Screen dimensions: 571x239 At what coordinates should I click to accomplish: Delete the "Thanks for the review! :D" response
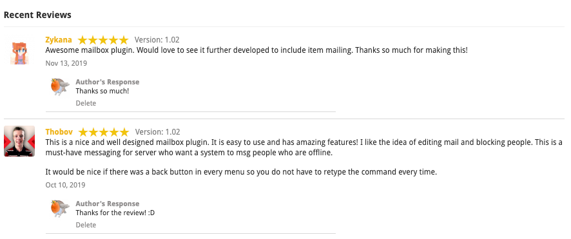point(86,225)
